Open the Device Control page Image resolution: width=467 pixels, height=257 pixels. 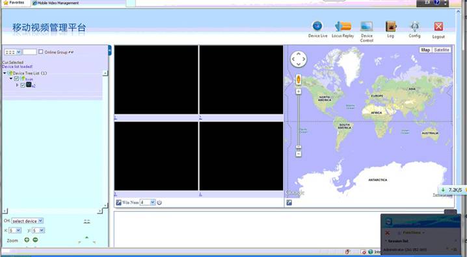click(367, 31)
